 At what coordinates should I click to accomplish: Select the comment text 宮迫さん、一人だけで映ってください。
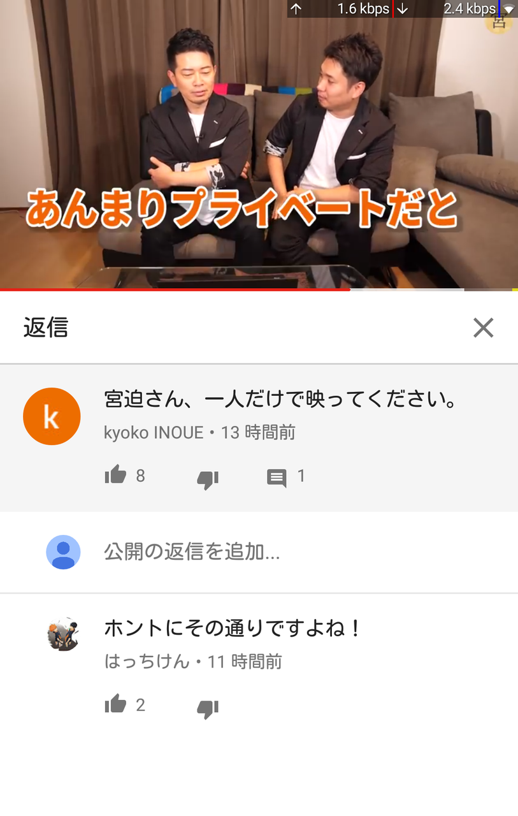pyautogui.click(x=281, y=400)
